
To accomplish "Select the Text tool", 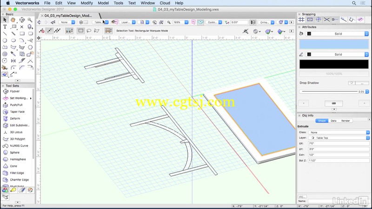I will click(x=5, y=27).
